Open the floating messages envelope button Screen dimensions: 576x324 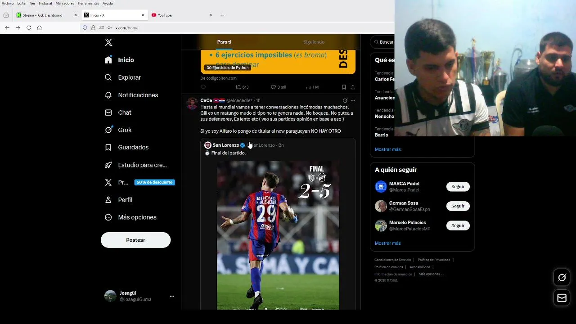tap(562, 298)
